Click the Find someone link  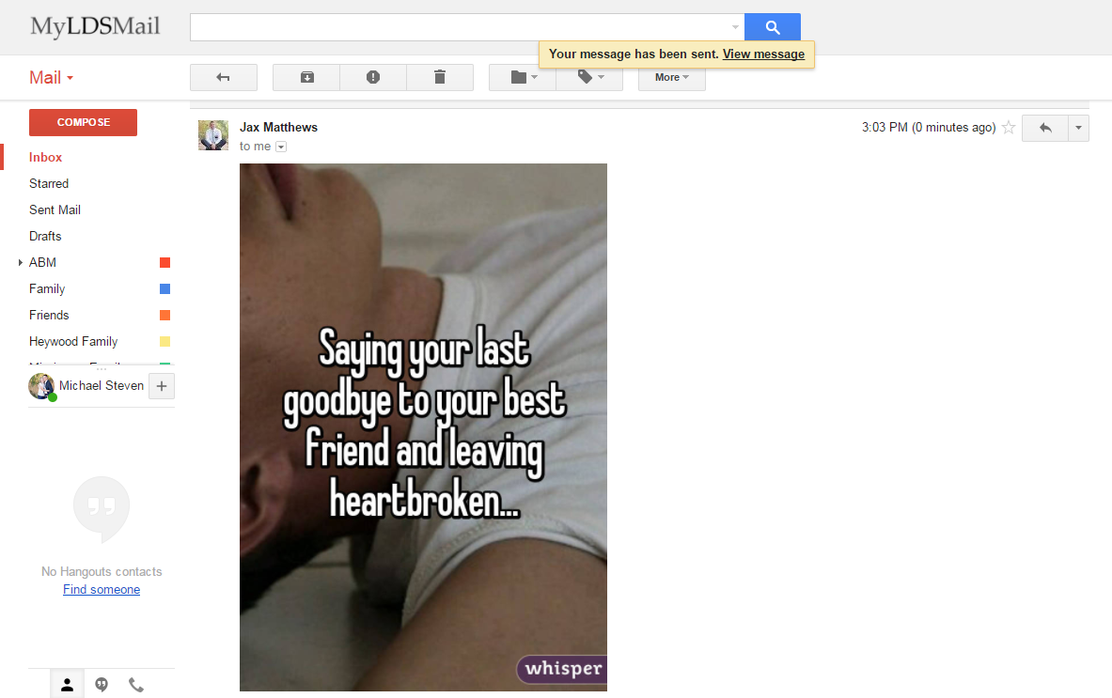(x=102, y=590)
